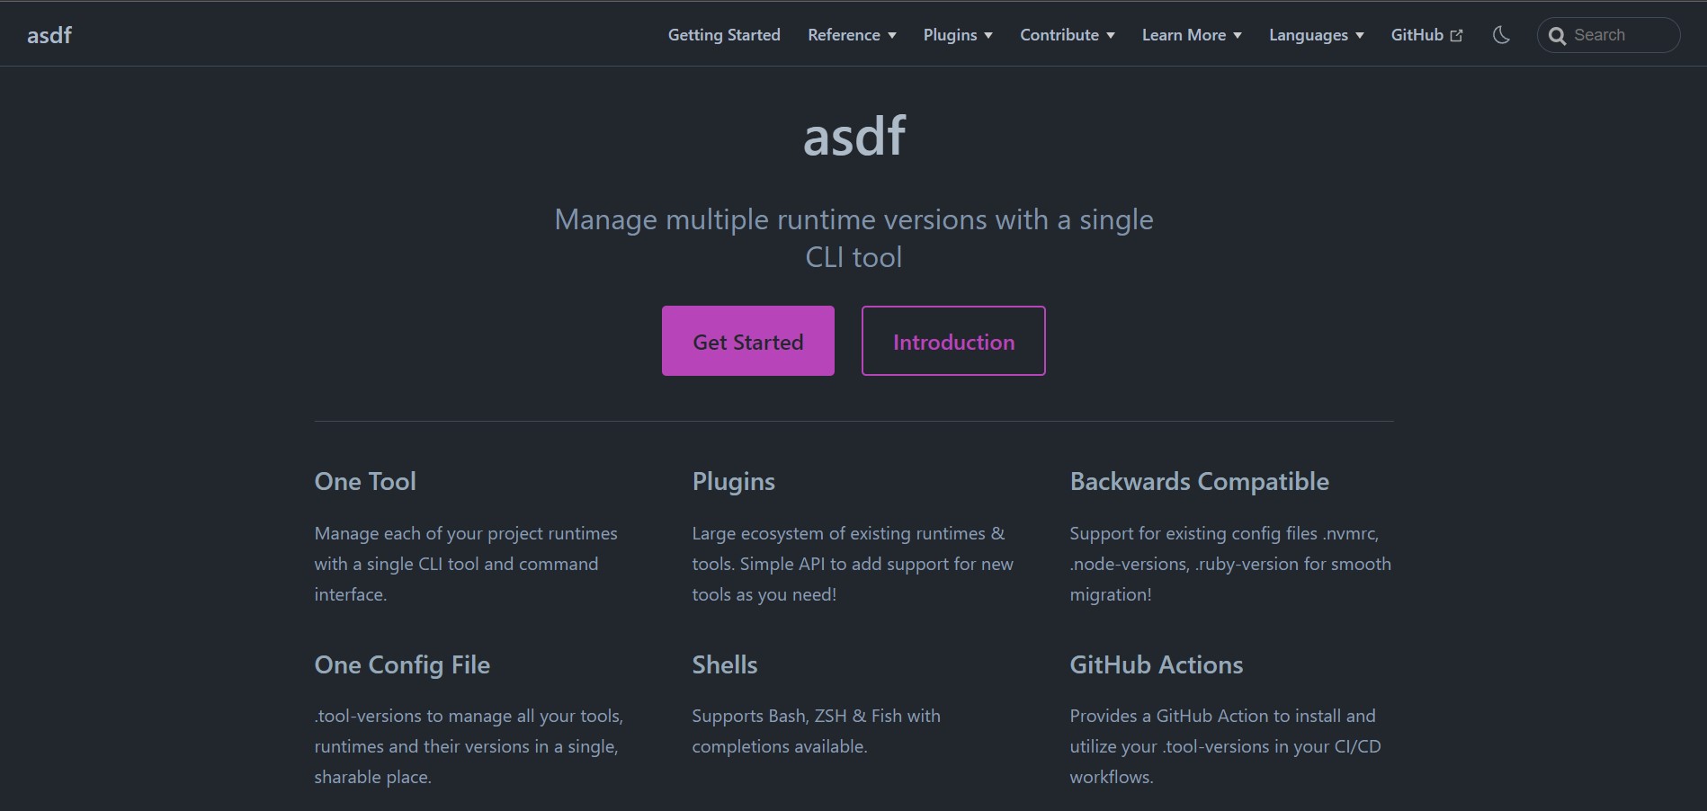Click the Plugins feature heading
The width and height of the screenshot is (1707, 811).
(733, 482)
